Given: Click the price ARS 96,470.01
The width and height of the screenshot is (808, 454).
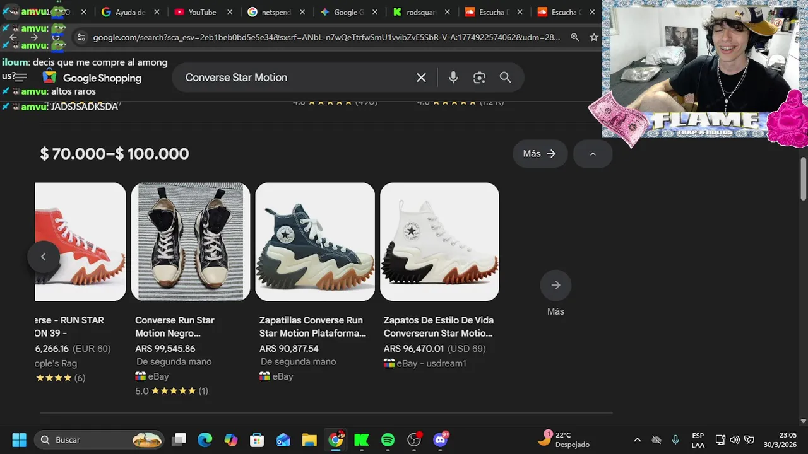Looking at the screenshot, I should click(x=413, y=349).
